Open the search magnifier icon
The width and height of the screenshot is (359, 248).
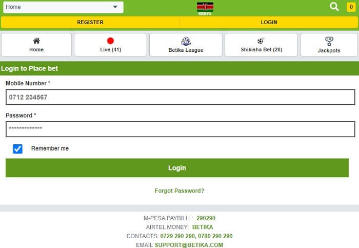click(334, 7)
